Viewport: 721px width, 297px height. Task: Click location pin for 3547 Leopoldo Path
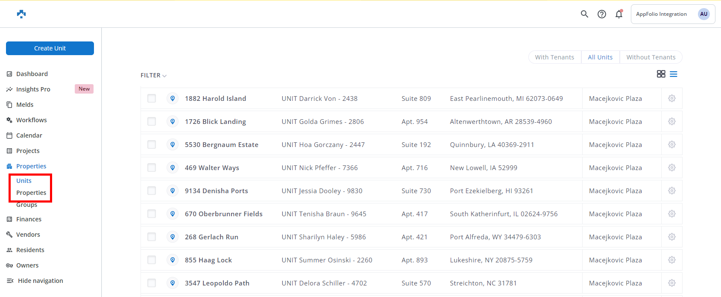coord(173,283)
